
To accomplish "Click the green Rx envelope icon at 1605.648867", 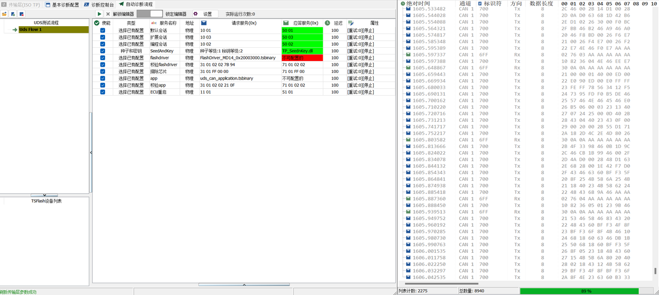I will point(408,68).
